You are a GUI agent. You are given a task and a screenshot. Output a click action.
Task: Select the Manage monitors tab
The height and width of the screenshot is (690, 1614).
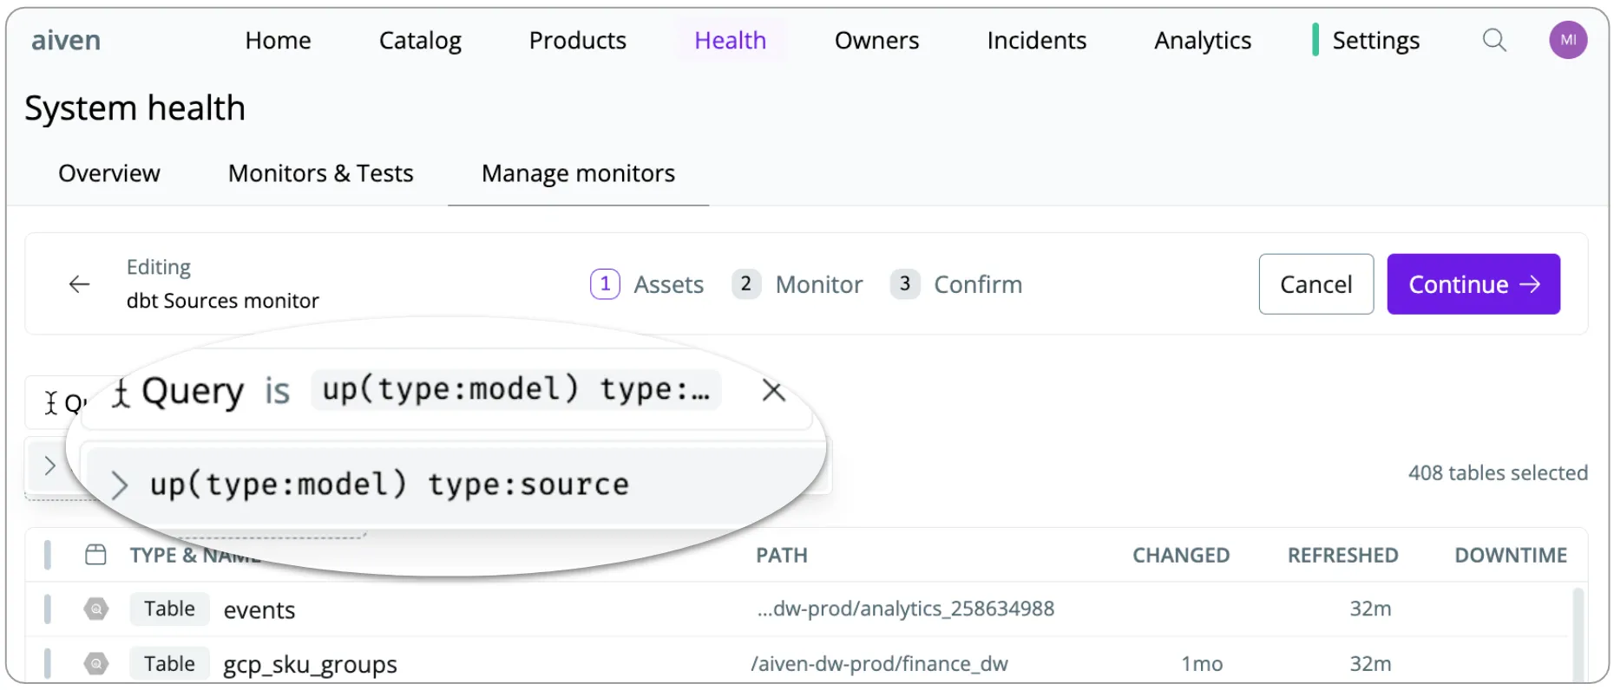coord(578,173)
